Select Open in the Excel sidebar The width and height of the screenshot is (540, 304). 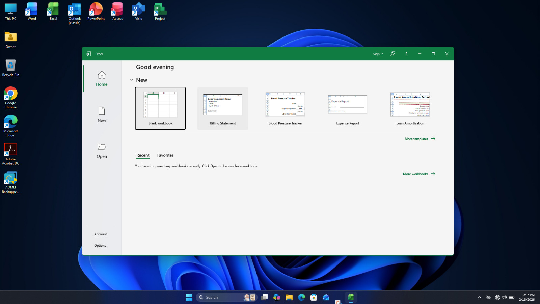point(102,151)
